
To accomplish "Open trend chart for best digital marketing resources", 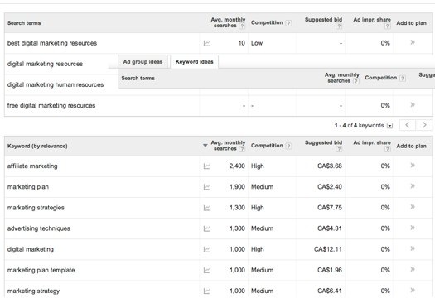I will pyautogui.click(x=206, y=43).
